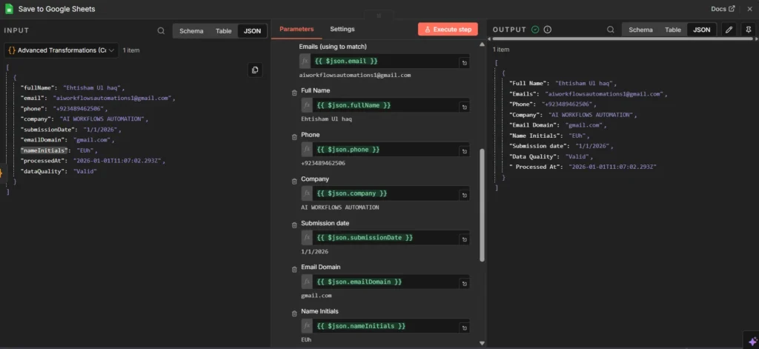Pin the output data
The height and width of the screenshot is (349, 759).
tap(748, 30)
